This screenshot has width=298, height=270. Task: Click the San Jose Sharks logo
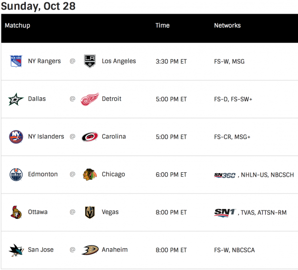pyautogui.click(x=16, y=250)
